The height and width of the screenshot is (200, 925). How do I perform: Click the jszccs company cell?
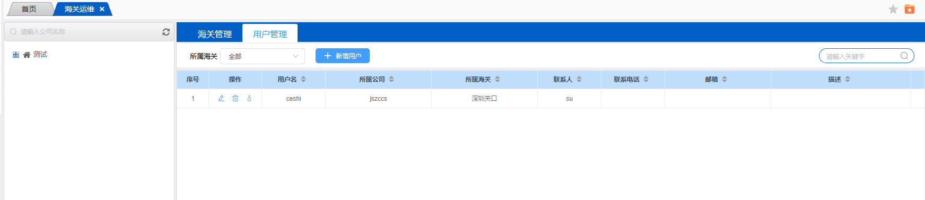pos(378,99)
